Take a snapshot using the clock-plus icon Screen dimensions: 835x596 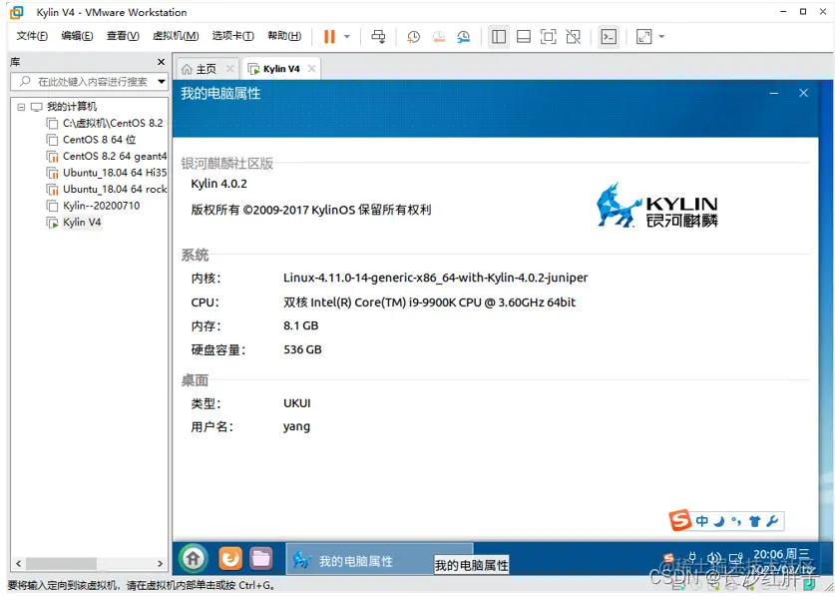coord(413,37)
